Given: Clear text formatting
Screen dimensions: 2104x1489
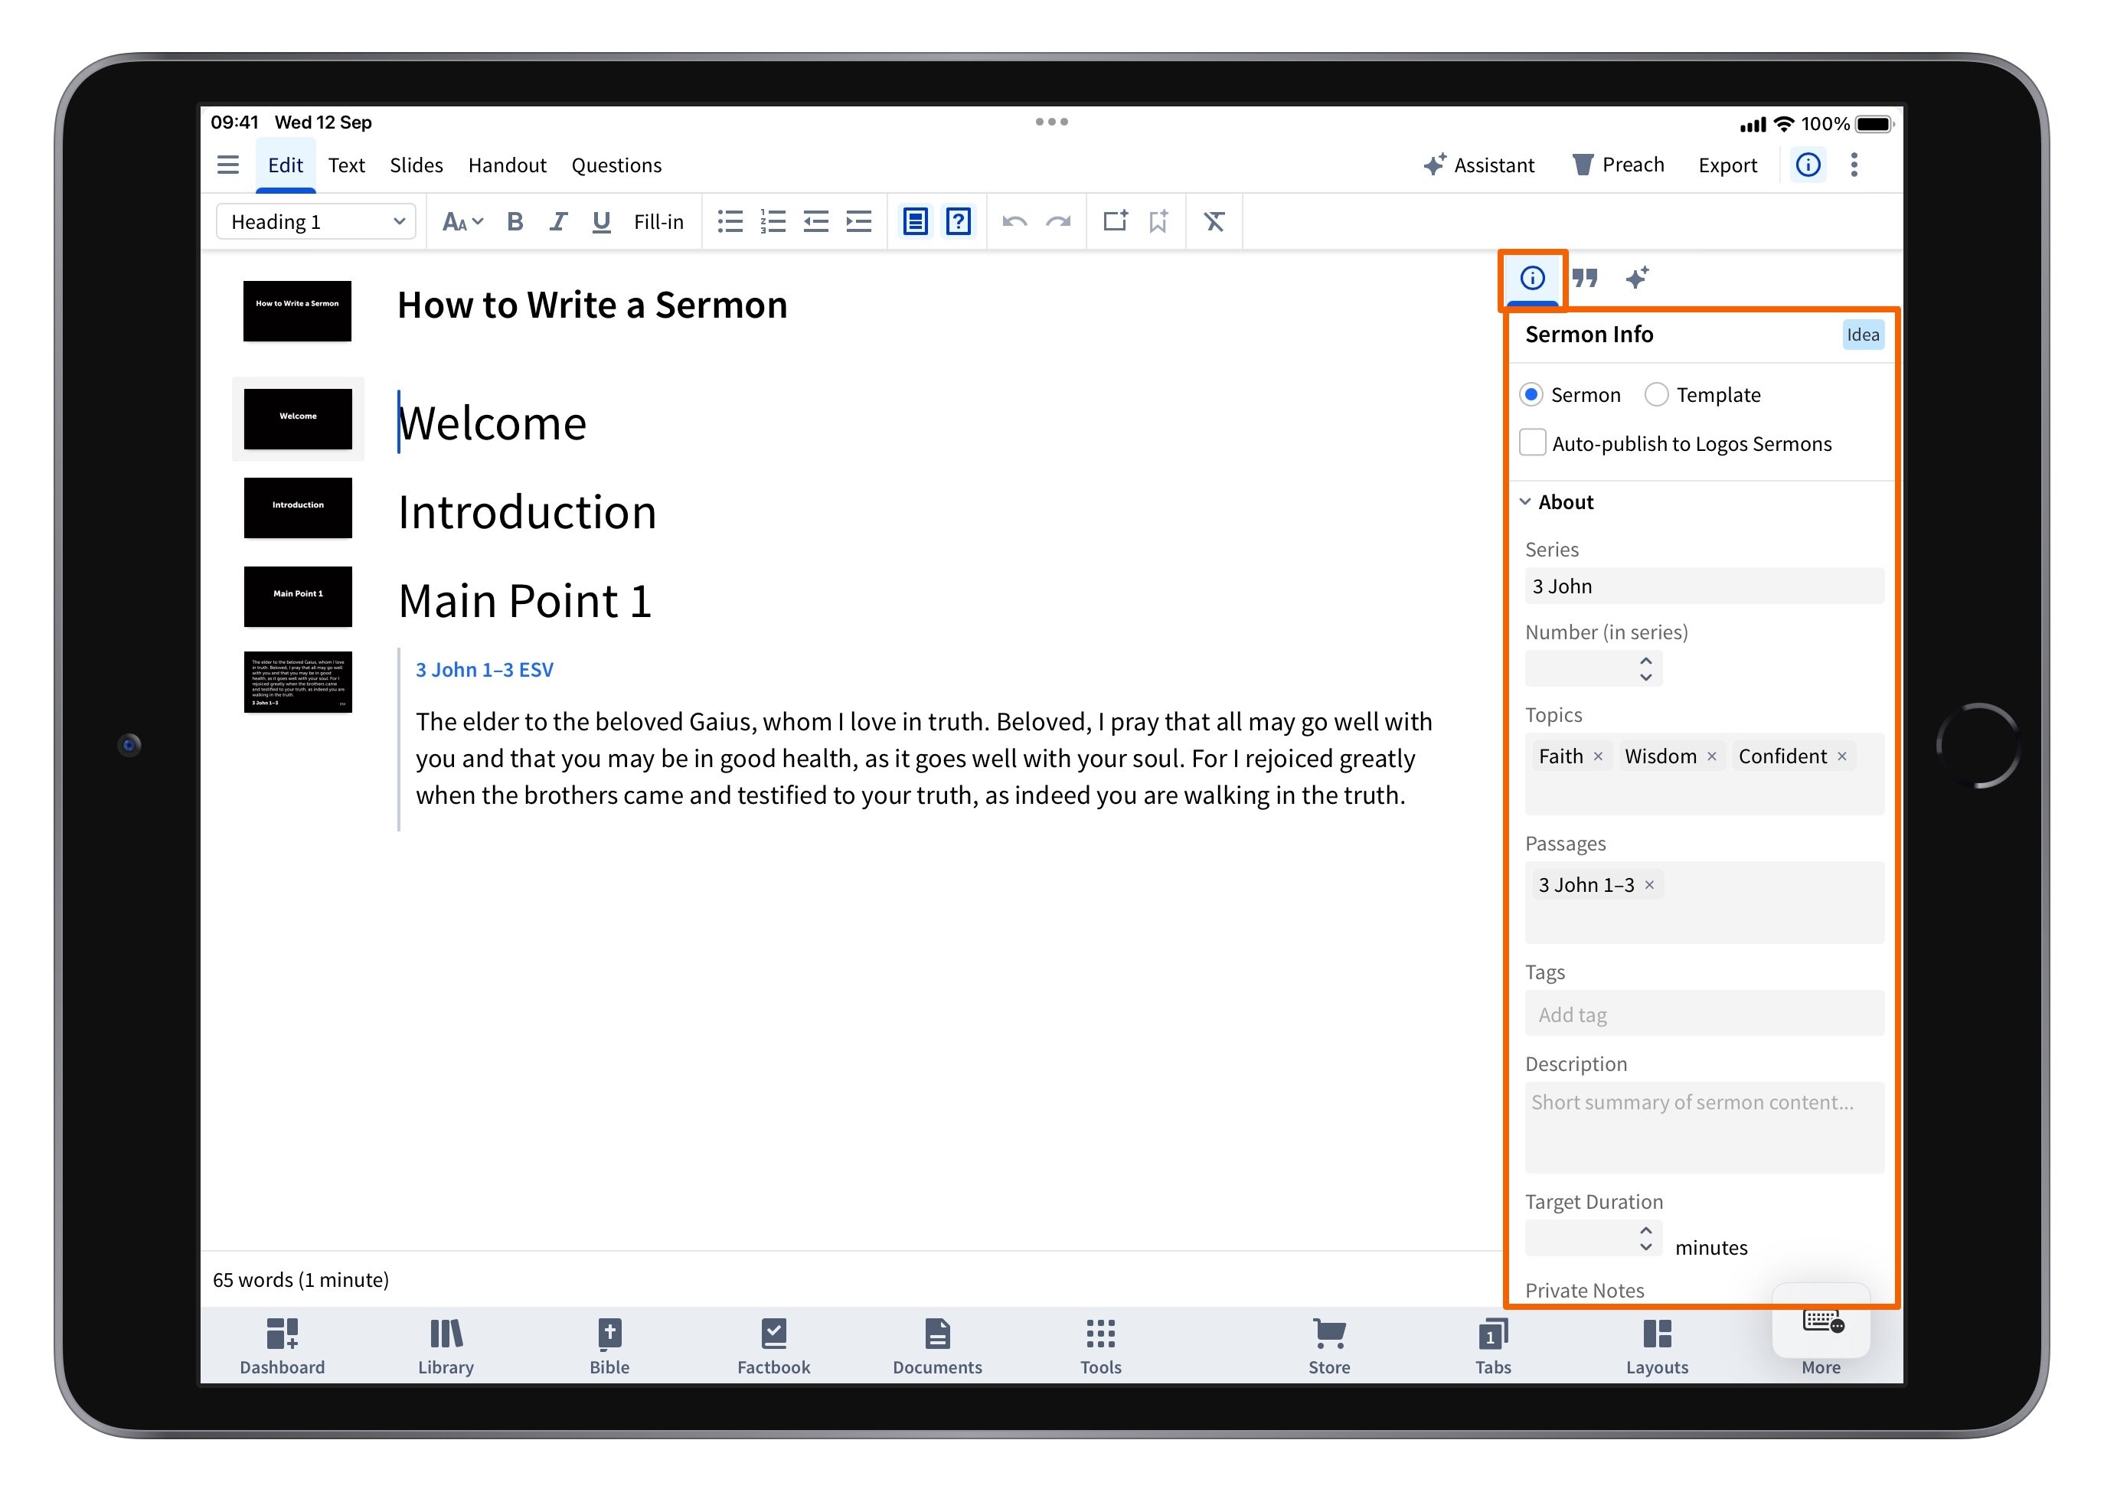Looking at the screenshot, I should [x=1214, y=222].
